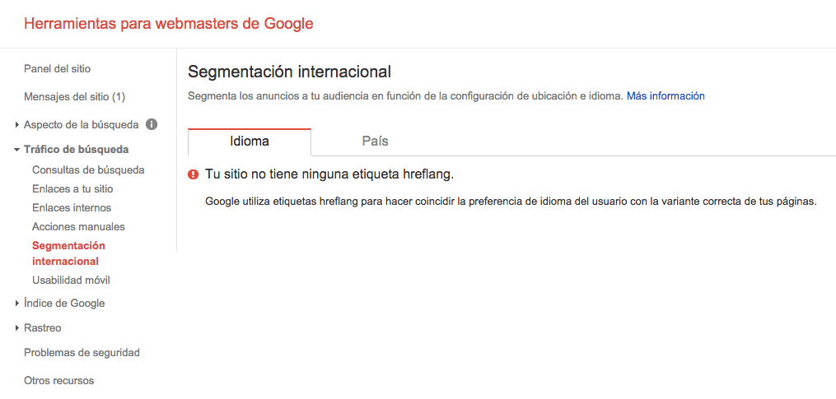Expand the Índice de Google section

tap(17, 304)
